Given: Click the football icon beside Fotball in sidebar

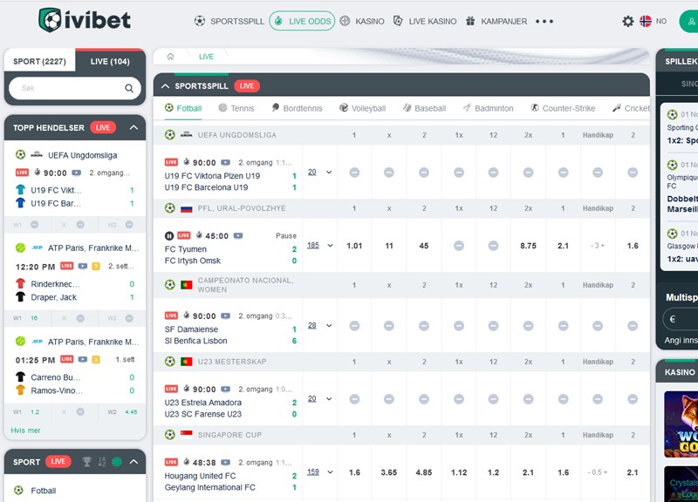Looking at the screenshot, I should pyautogui.click(x=18, y=490).
